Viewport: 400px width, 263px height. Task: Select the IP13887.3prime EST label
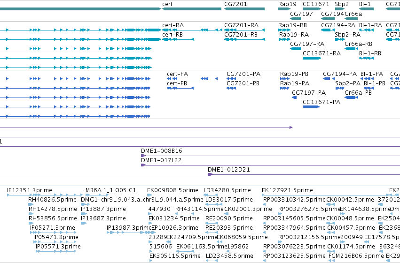[x=103, y=209]
